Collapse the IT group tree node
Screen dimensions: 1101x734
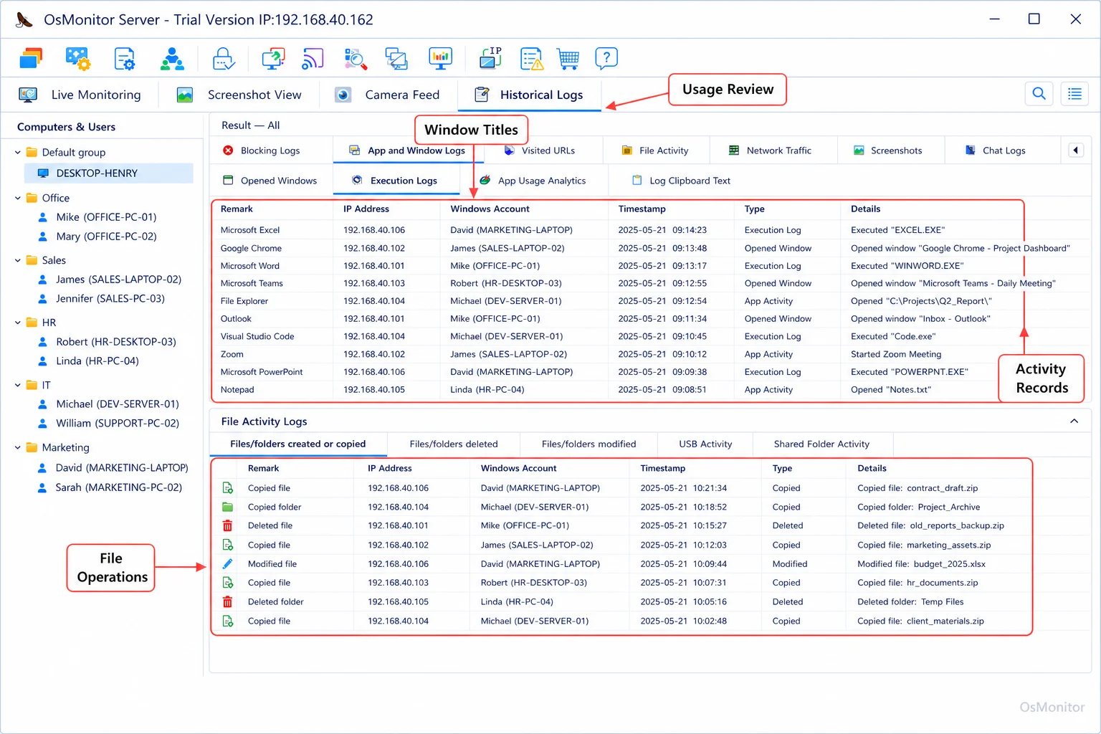click(18, 385)
